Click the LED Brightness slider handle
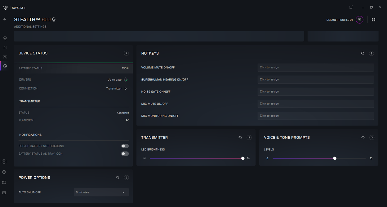 pos(243,158)
